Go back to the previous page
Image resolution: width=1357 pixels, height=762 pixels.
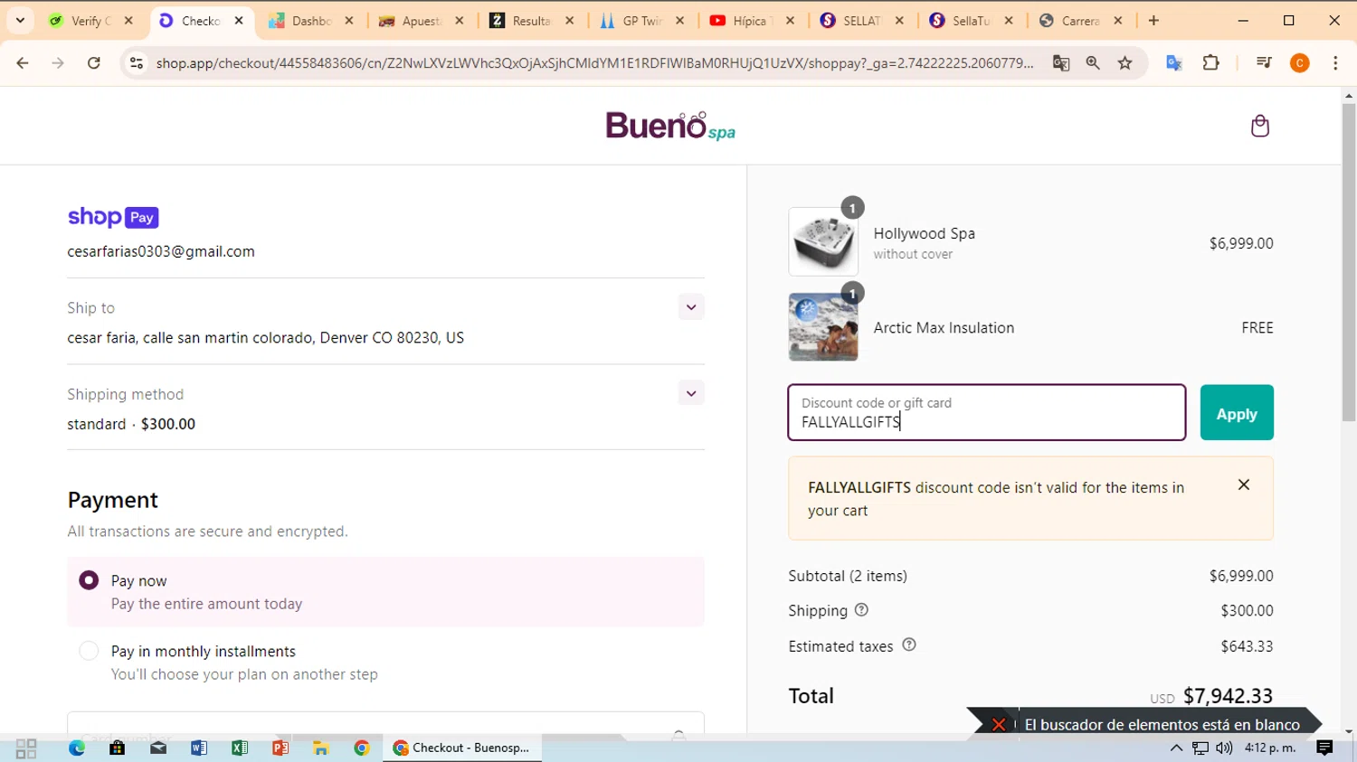click(x=23, y=62)
